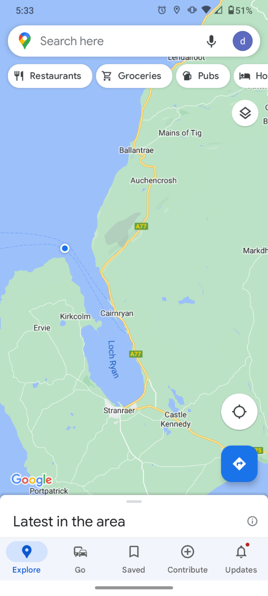The image size is (268, 596).
Task: Select the Hotels chip
Action: [x=251, y=76]
